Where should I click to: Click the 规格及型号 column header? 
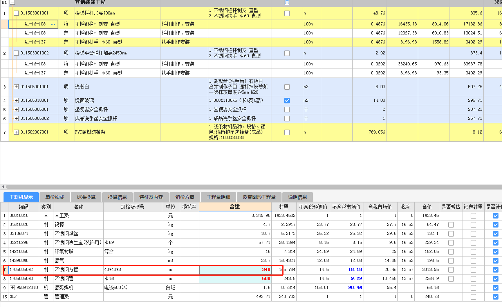pos(133,207)
